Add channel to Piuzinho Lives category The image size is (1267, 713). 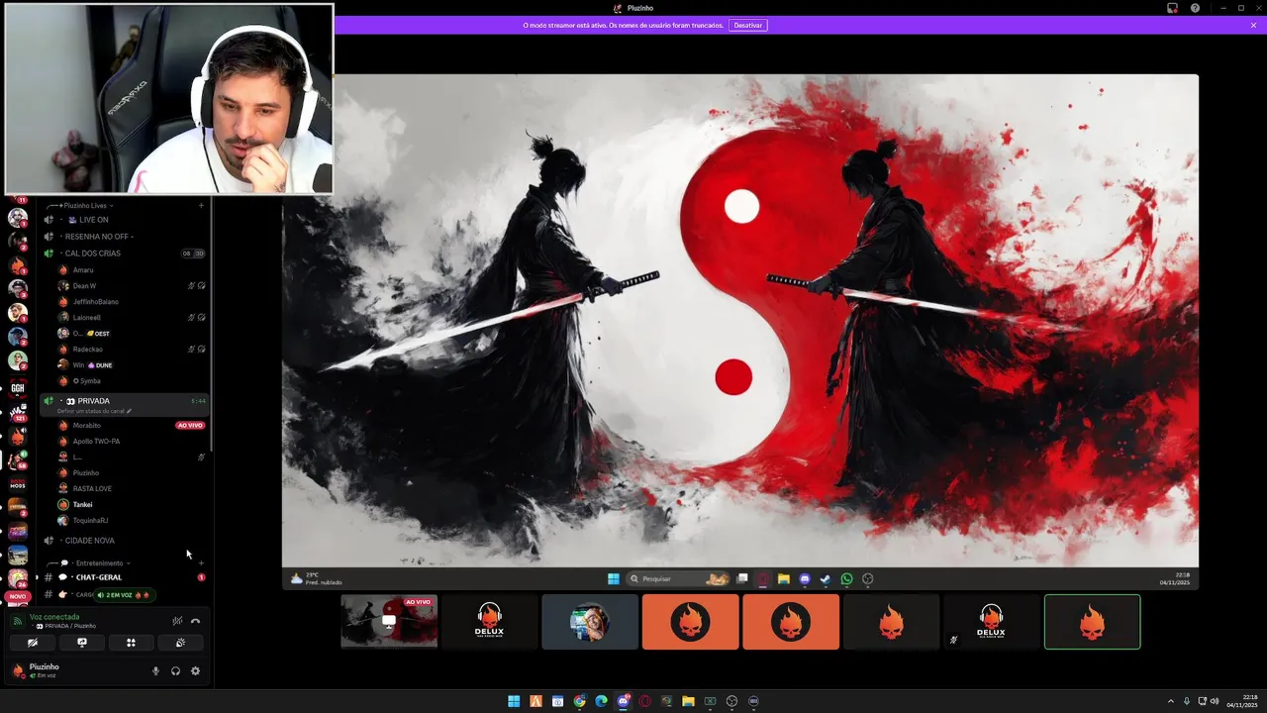(x=201, y=205)
